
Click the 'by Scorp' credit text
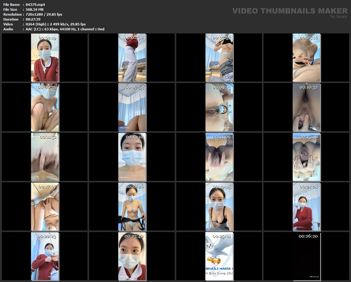[x=339, y=17]
